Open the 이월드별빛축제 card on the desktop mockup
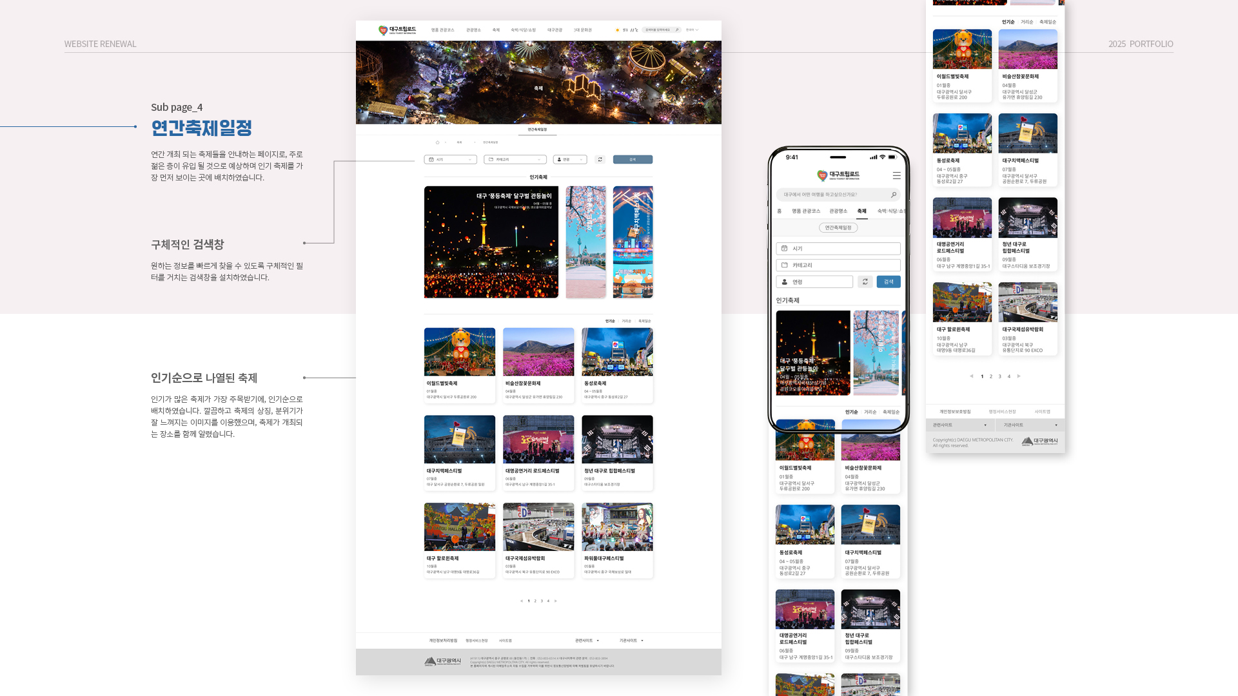This screenshot has height=696, width=1238. point(460,365)
